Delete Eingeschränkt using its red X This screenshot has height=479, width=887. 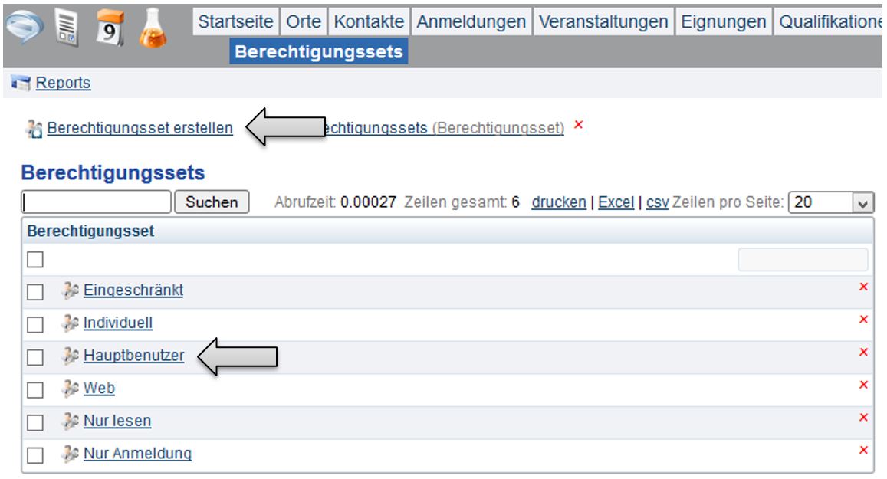point(863,287)
